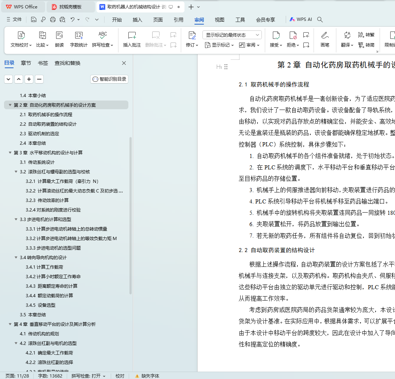Click the heading drag handle beside chapter title

pos(226,67)
